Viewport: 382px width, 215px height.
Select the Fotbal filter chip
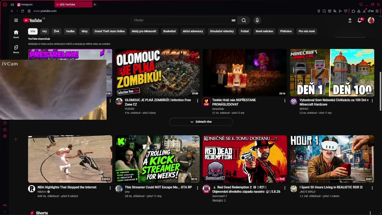coord(245,31)
